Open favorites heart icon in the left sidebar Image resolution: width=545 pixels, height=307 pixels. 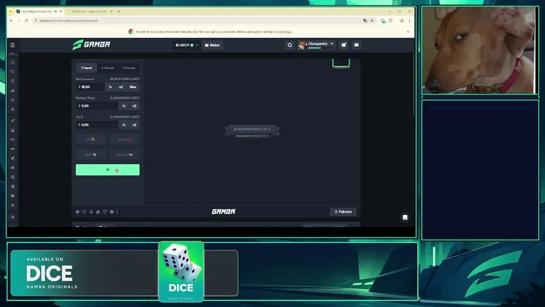(x=13, y=72)
